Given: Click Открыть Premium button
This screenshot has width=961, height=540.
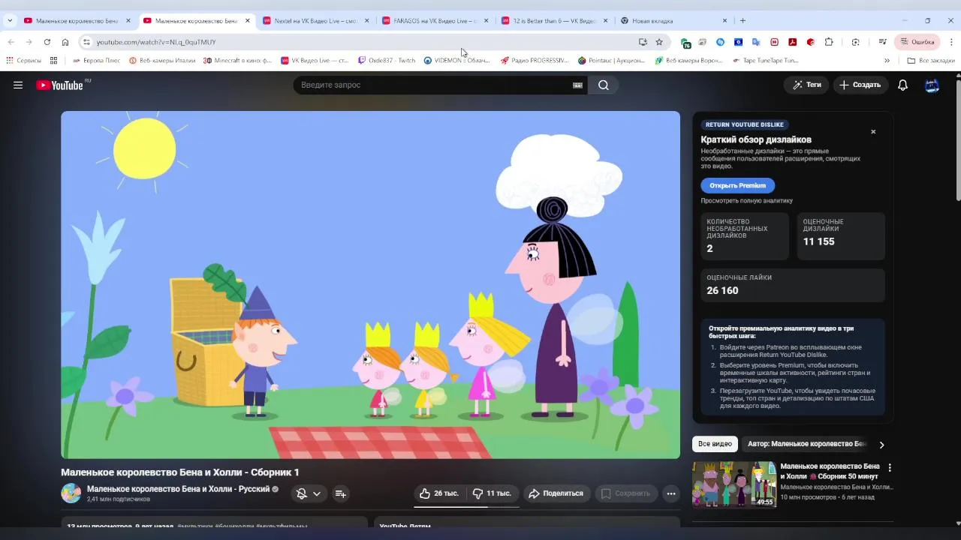Looking at the screenshot, I should [737, 185].
